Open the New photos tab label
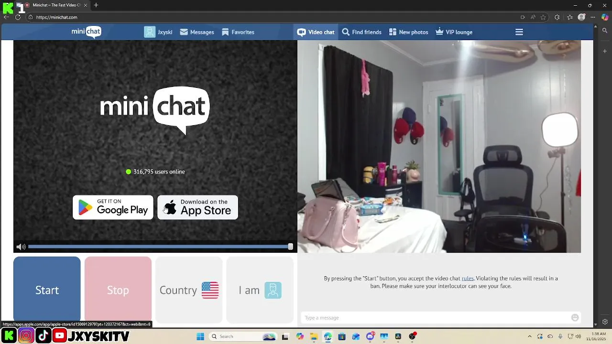 414,32
